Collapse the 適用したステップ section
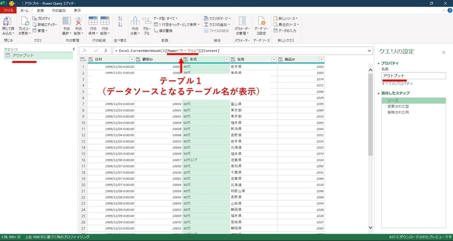 click(379, 93)
